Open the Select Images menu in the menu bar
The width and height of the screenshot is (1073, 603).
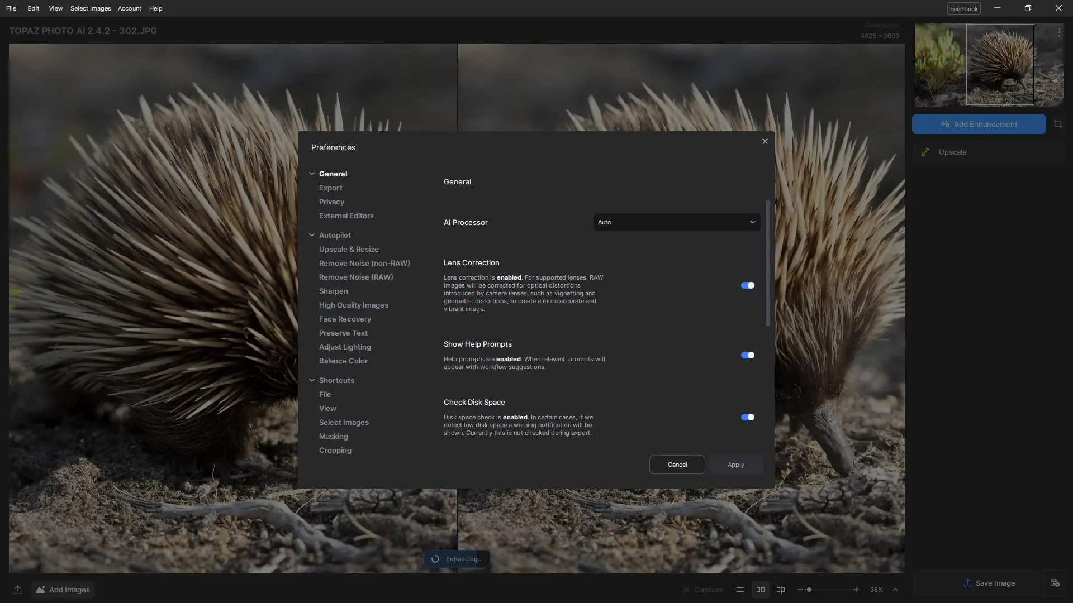pos(91,8)
